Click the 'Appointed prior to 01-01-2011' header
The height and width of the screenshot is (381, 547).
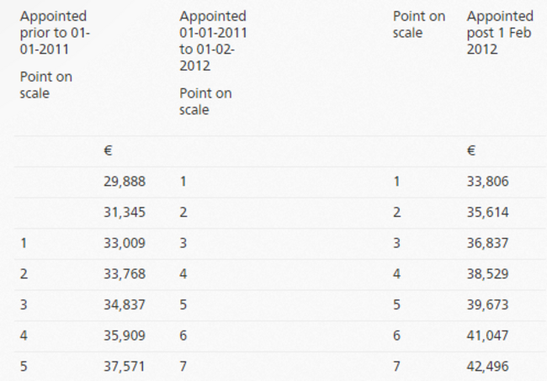(53, 32)
